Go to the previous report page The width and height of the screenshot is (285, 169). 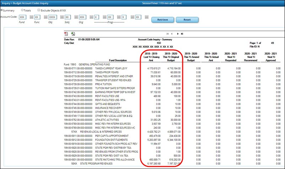172,34
